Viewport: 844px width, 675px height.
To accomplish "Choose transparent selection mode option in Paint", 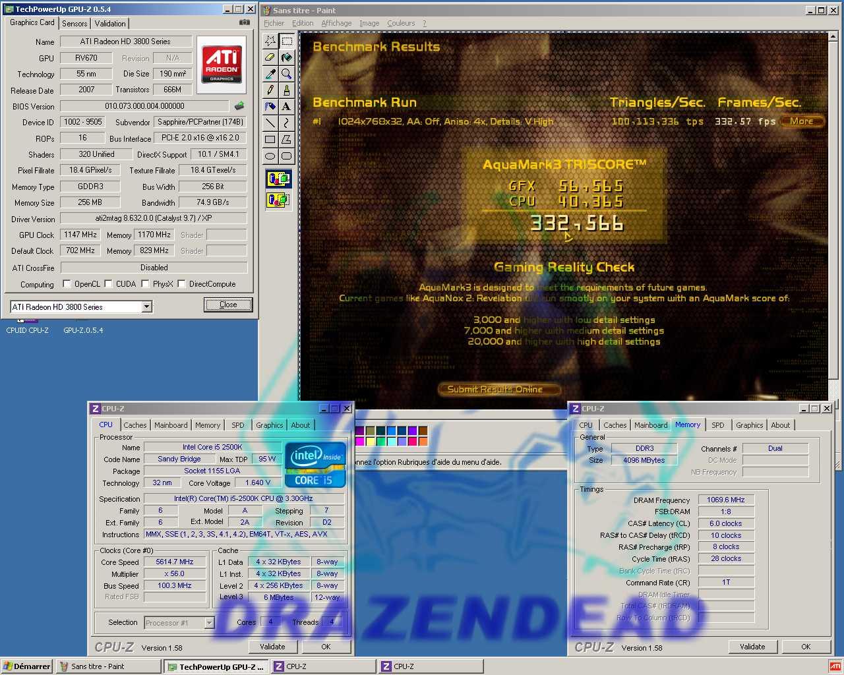I will coord(278,199).
